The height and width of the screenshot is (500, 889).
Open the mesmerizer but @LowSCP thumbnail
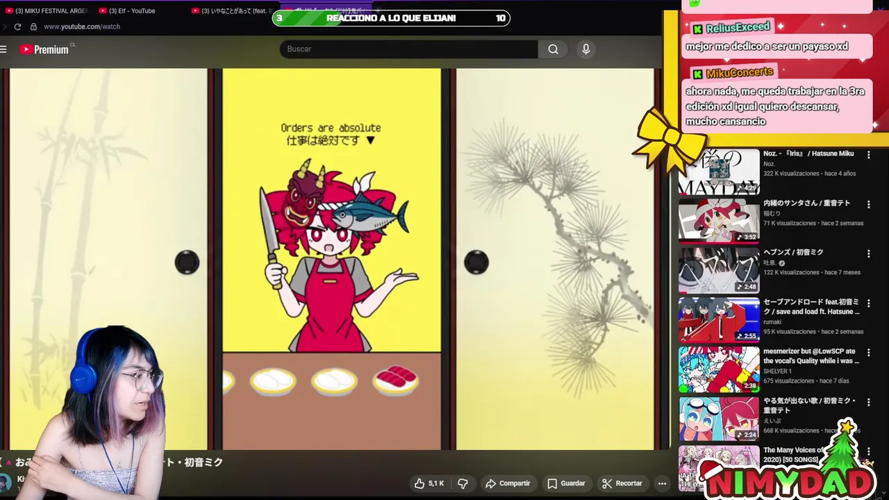pos(719,369)
